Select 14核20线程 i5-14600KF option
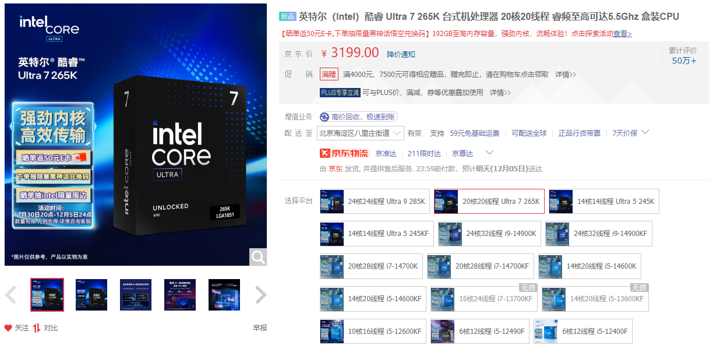The image size is (713, 349). (x=373, y=299)
